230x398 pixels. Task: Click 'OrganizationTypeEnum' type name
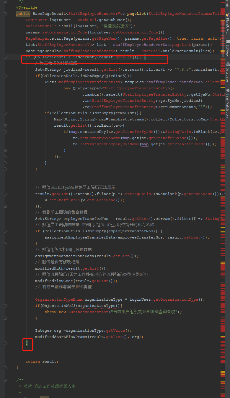point(59,299)
